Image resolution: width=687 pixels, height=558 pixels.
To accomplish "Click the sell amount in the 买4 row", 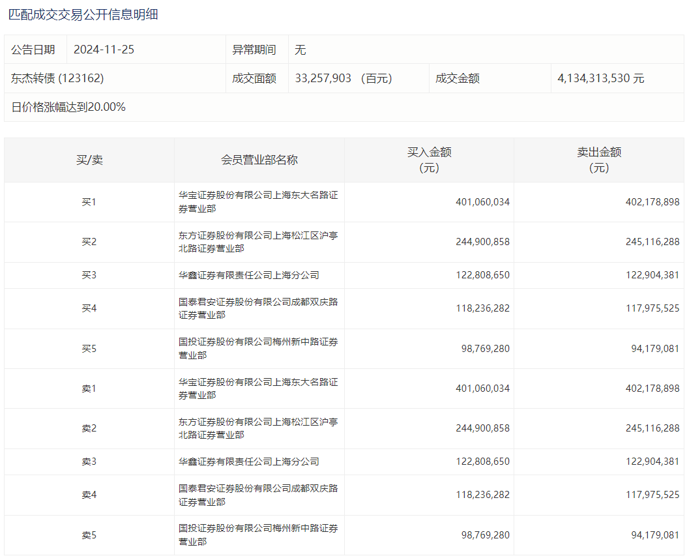I will click(x=652, y=308).
